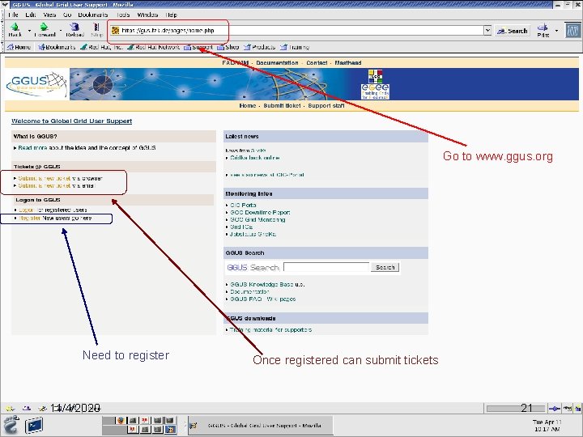Open the Red Hat, Inc. bookmark
The height and width of the screenshot is (437, 583).
pos(101,47)
